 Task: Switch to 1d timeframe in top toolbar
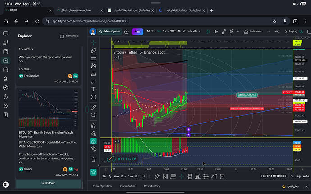tap(148, 32)
